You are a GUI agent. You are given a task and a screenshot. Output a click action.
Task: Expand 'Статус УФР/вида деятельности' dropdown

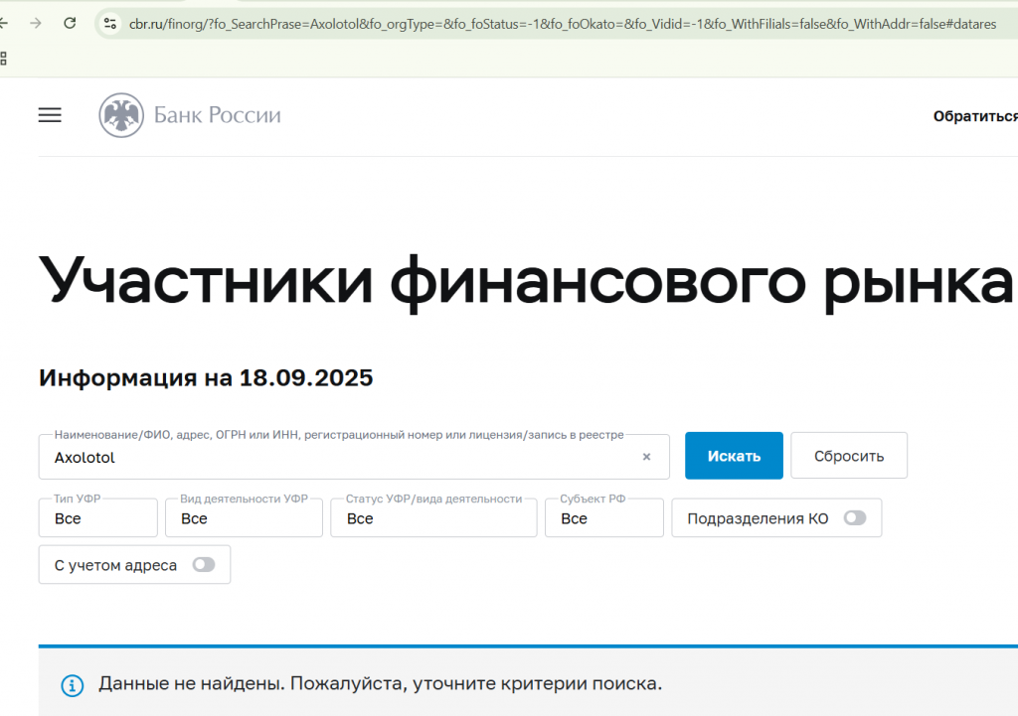433,518
